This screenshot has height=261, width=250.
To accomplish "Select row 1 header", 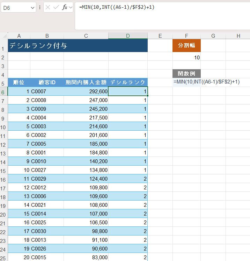I will click(x=3, y=46).
